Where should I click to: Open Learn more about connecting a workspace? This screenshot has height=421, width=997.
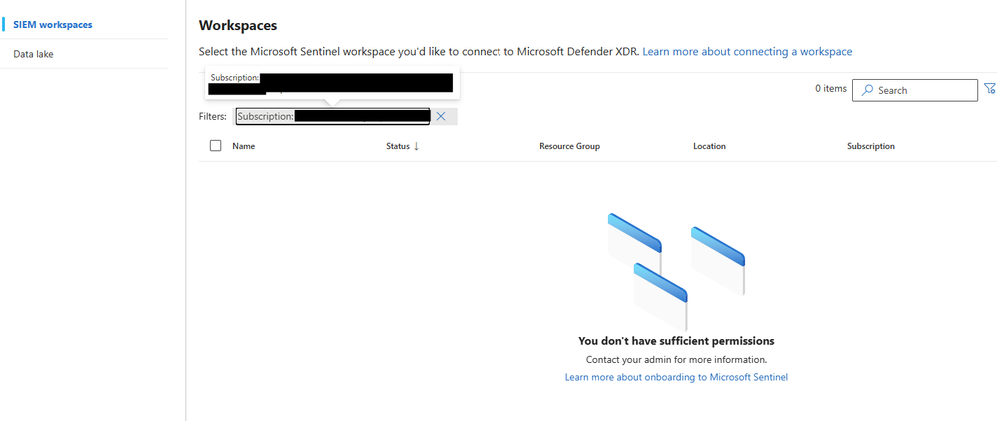pos(747,52)
